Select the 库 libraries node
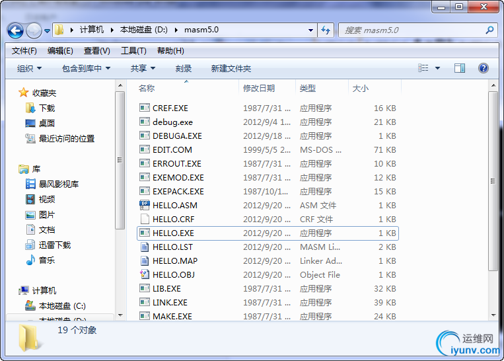The width and height of the screenshot is (504, 361). [x=36, y=169]
